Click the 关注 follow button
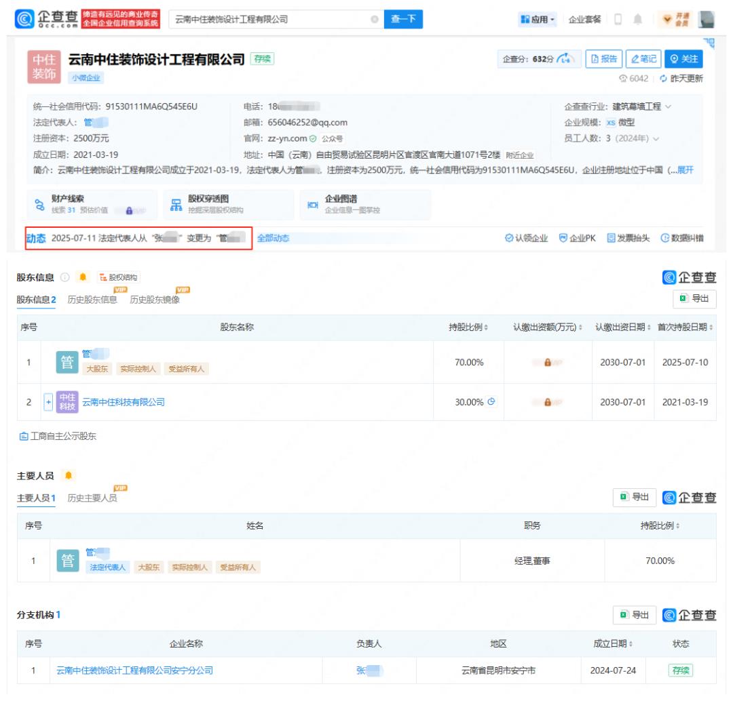This screenshot has width=733, height=701. (x=683, y=59)
